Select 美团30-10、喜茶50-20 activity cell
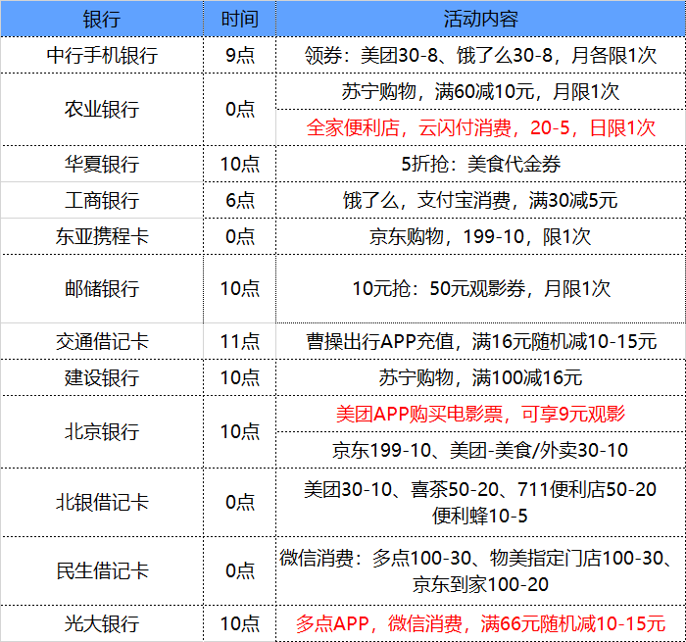Screen dimensions: 686x642 click(480, 503)
